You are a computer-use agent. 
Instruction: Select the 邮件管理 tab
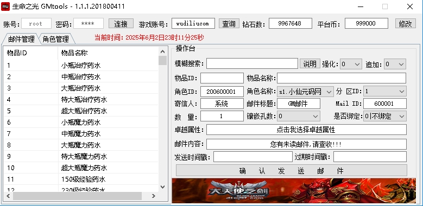(x=21, y=39)
